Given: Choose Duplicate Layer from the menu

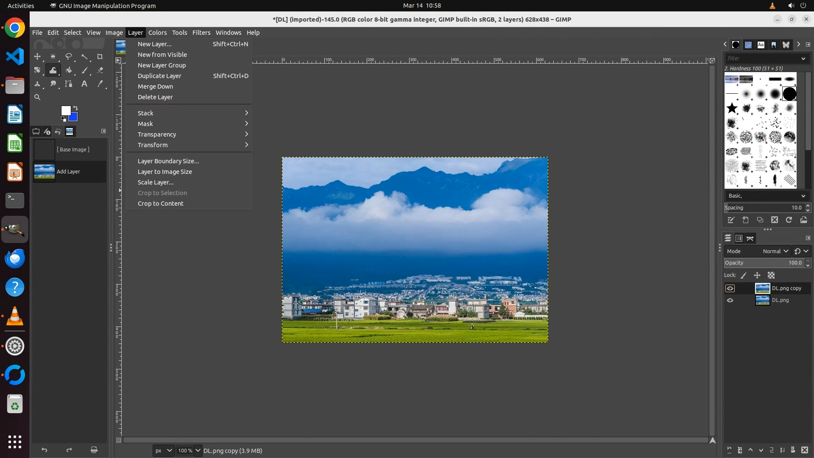Looking at the screenshot, I should click(159, 76).
